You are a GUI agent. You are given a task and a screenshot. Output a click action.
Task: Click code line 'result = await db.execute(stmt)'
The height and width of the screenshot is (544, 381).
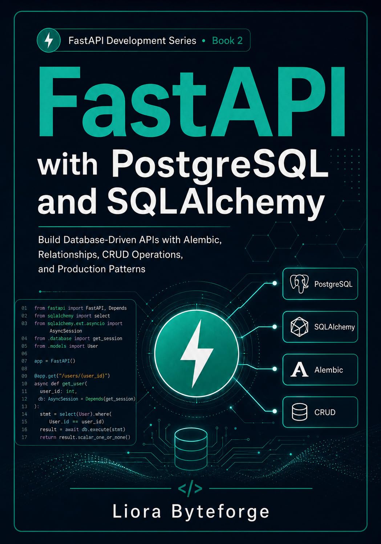click(82, 429)
